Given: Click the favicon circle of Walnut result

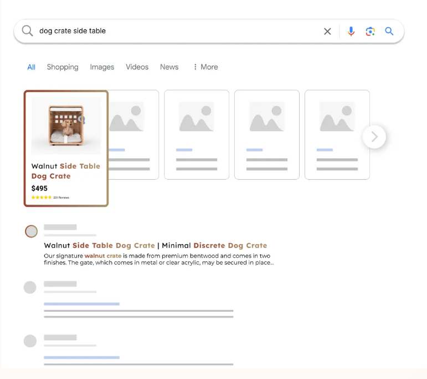Looking at the screenshot, I should [32, 231].
